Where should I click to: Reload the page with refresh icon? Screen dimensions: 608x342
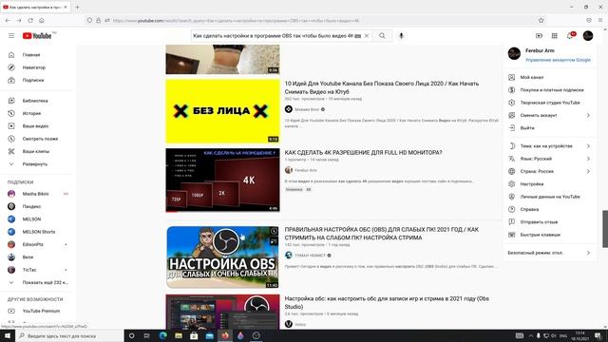30,20
